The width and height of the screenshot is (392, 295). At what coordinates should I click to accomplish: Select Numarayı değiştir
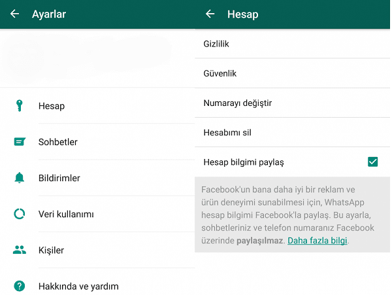(292, 103)
